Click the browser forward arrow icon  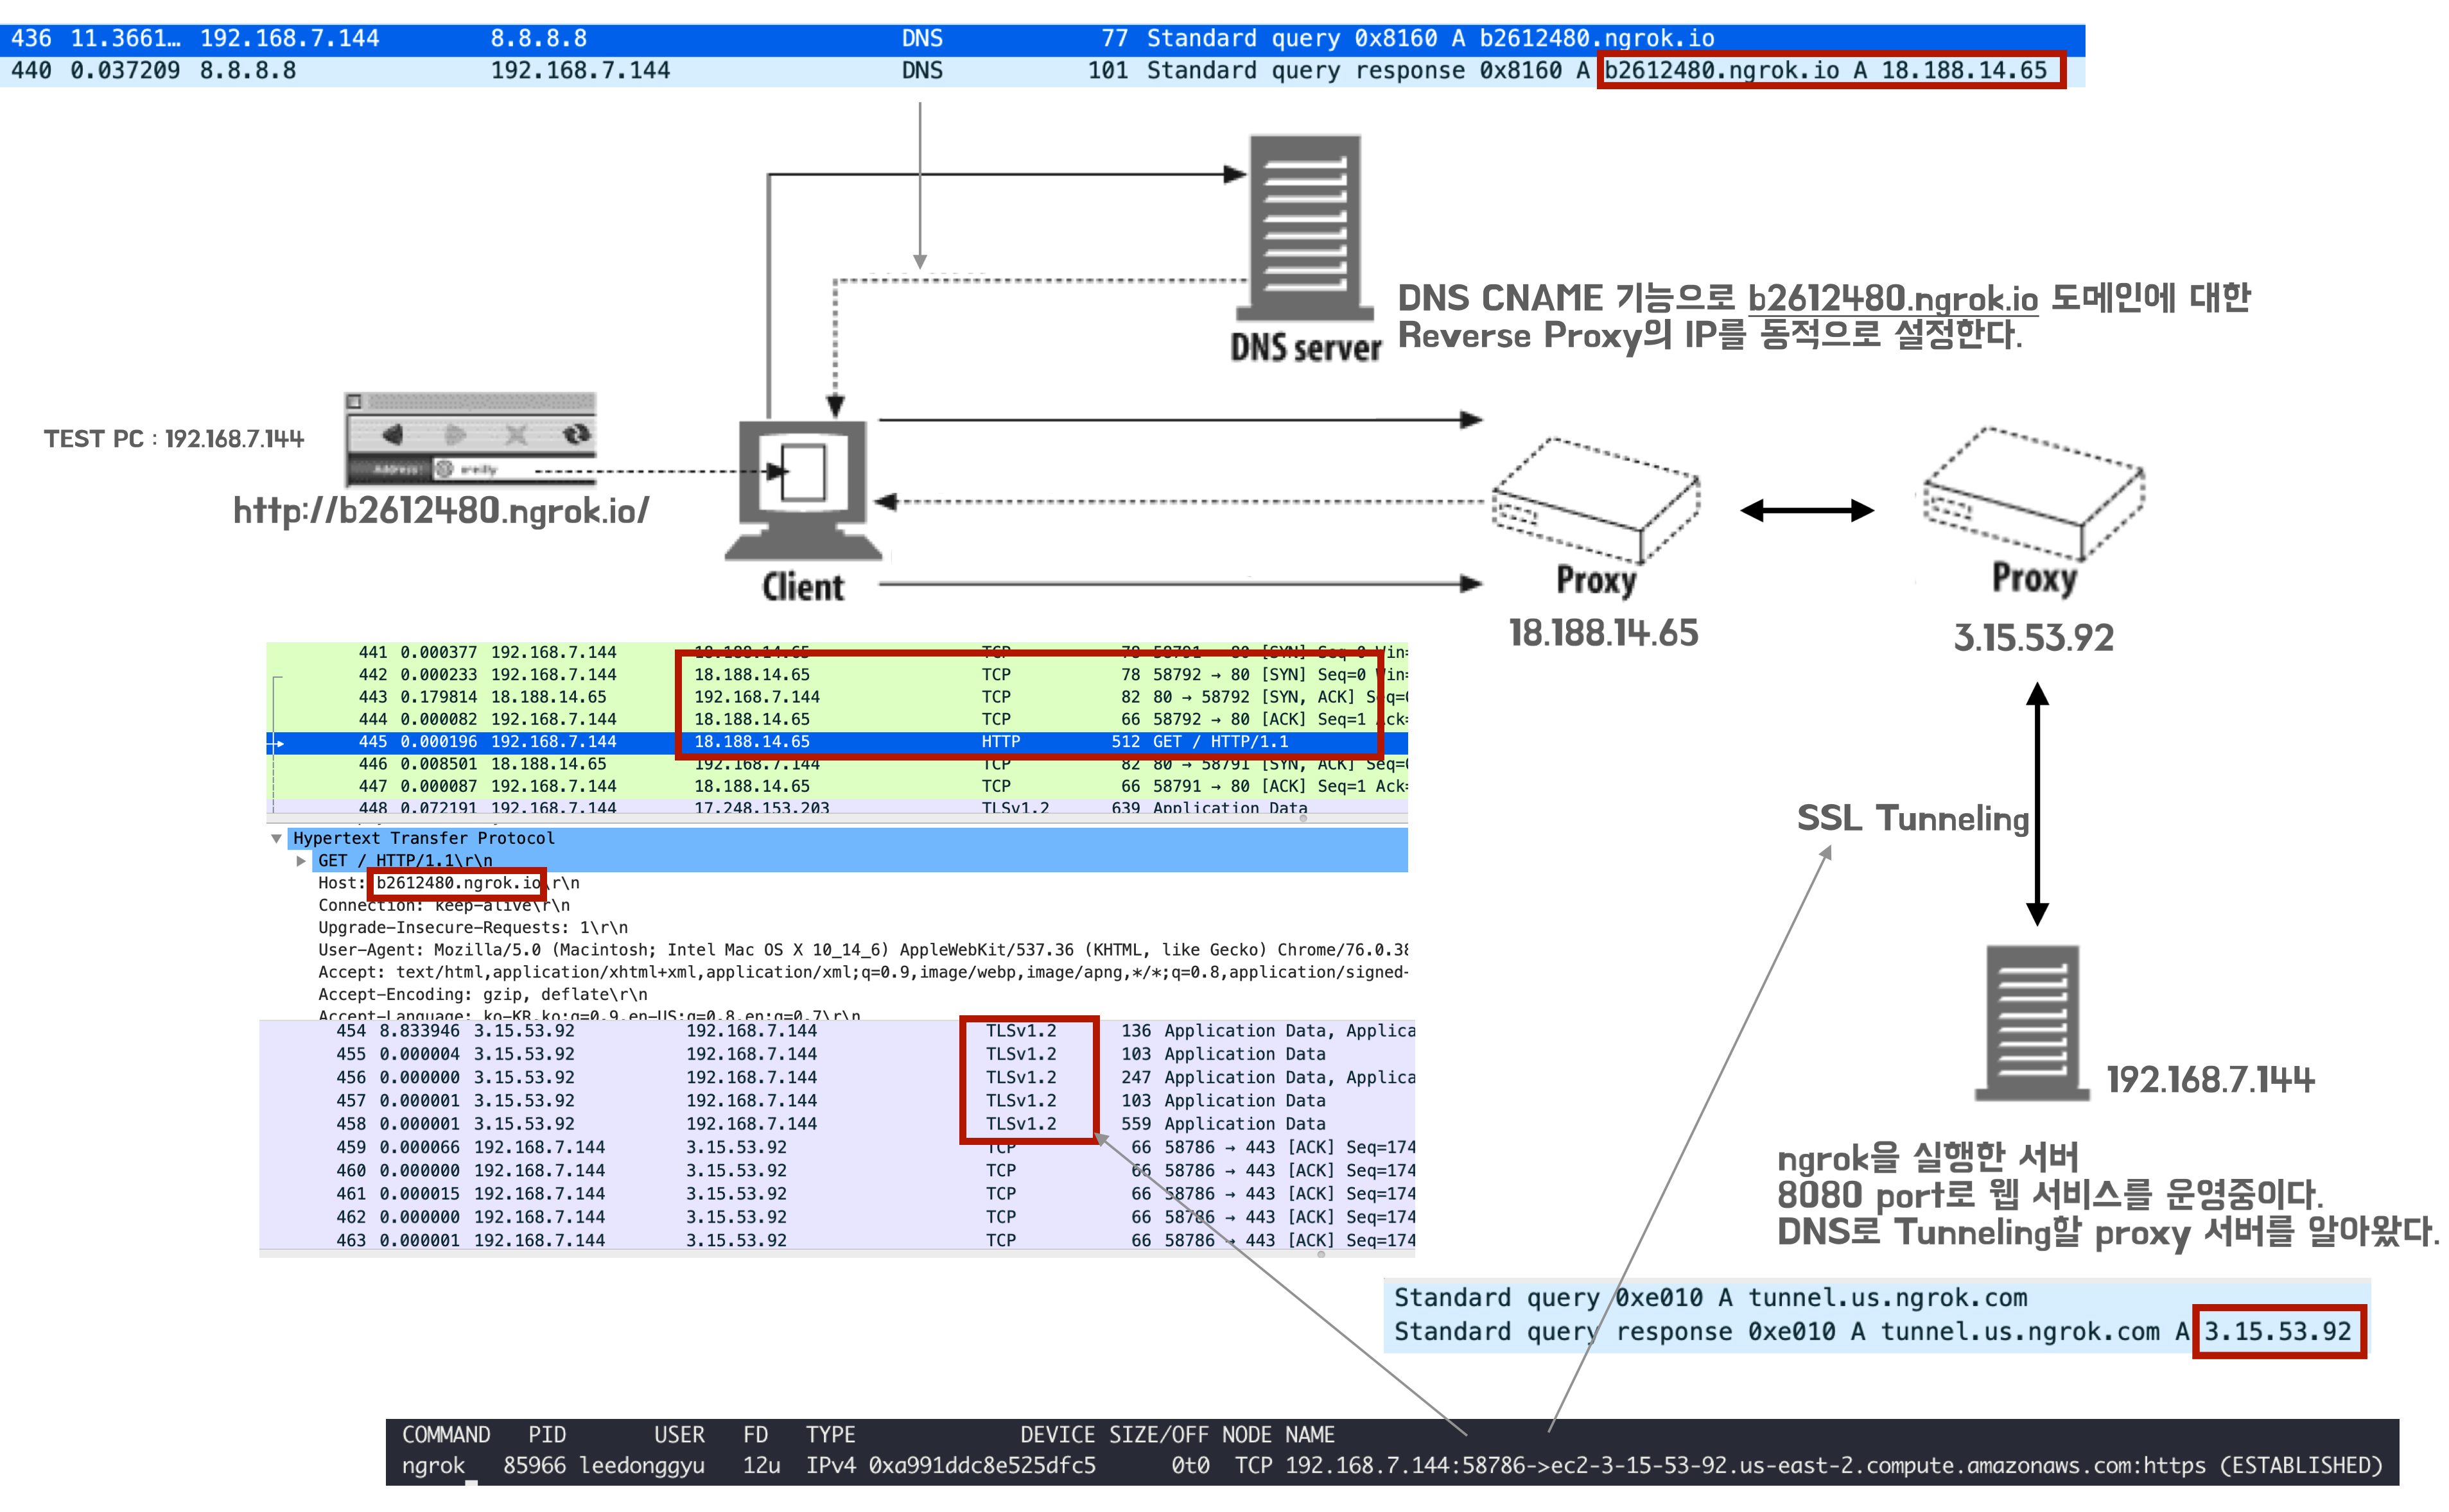pos(455,434)
